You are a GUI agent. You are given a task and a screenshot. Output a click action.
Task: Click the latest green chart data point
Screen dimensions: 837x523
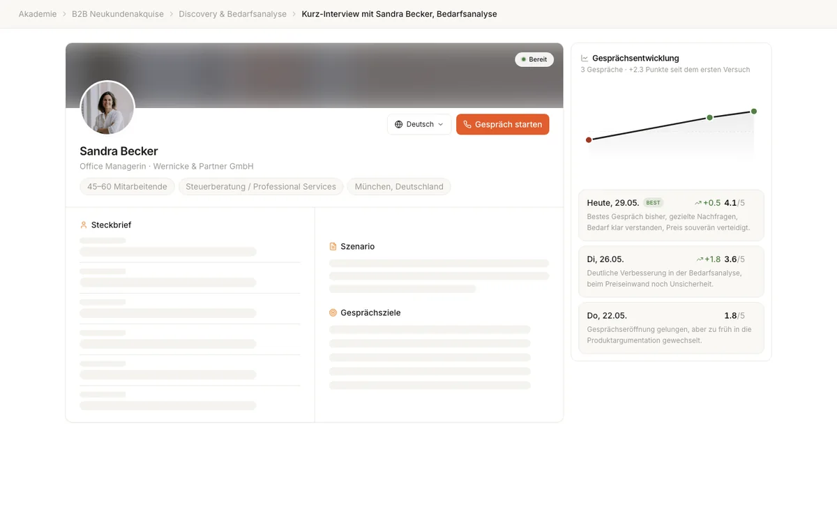[754, 112]
